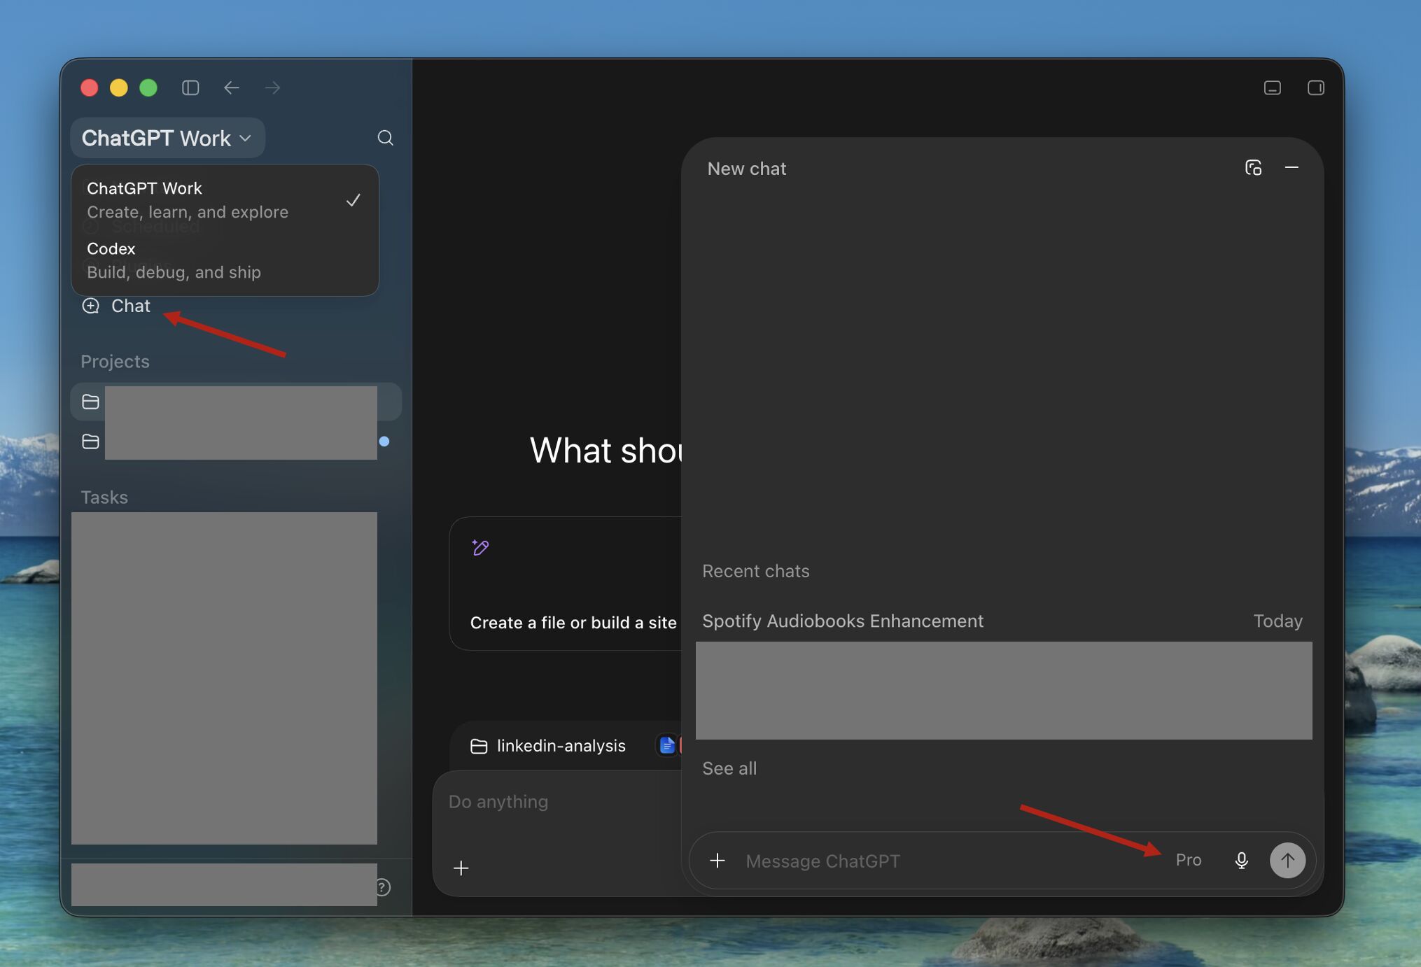The width and height of the screenshot is (1421, 967).
Task: Click the Projects section header
Action: point(115,362)
